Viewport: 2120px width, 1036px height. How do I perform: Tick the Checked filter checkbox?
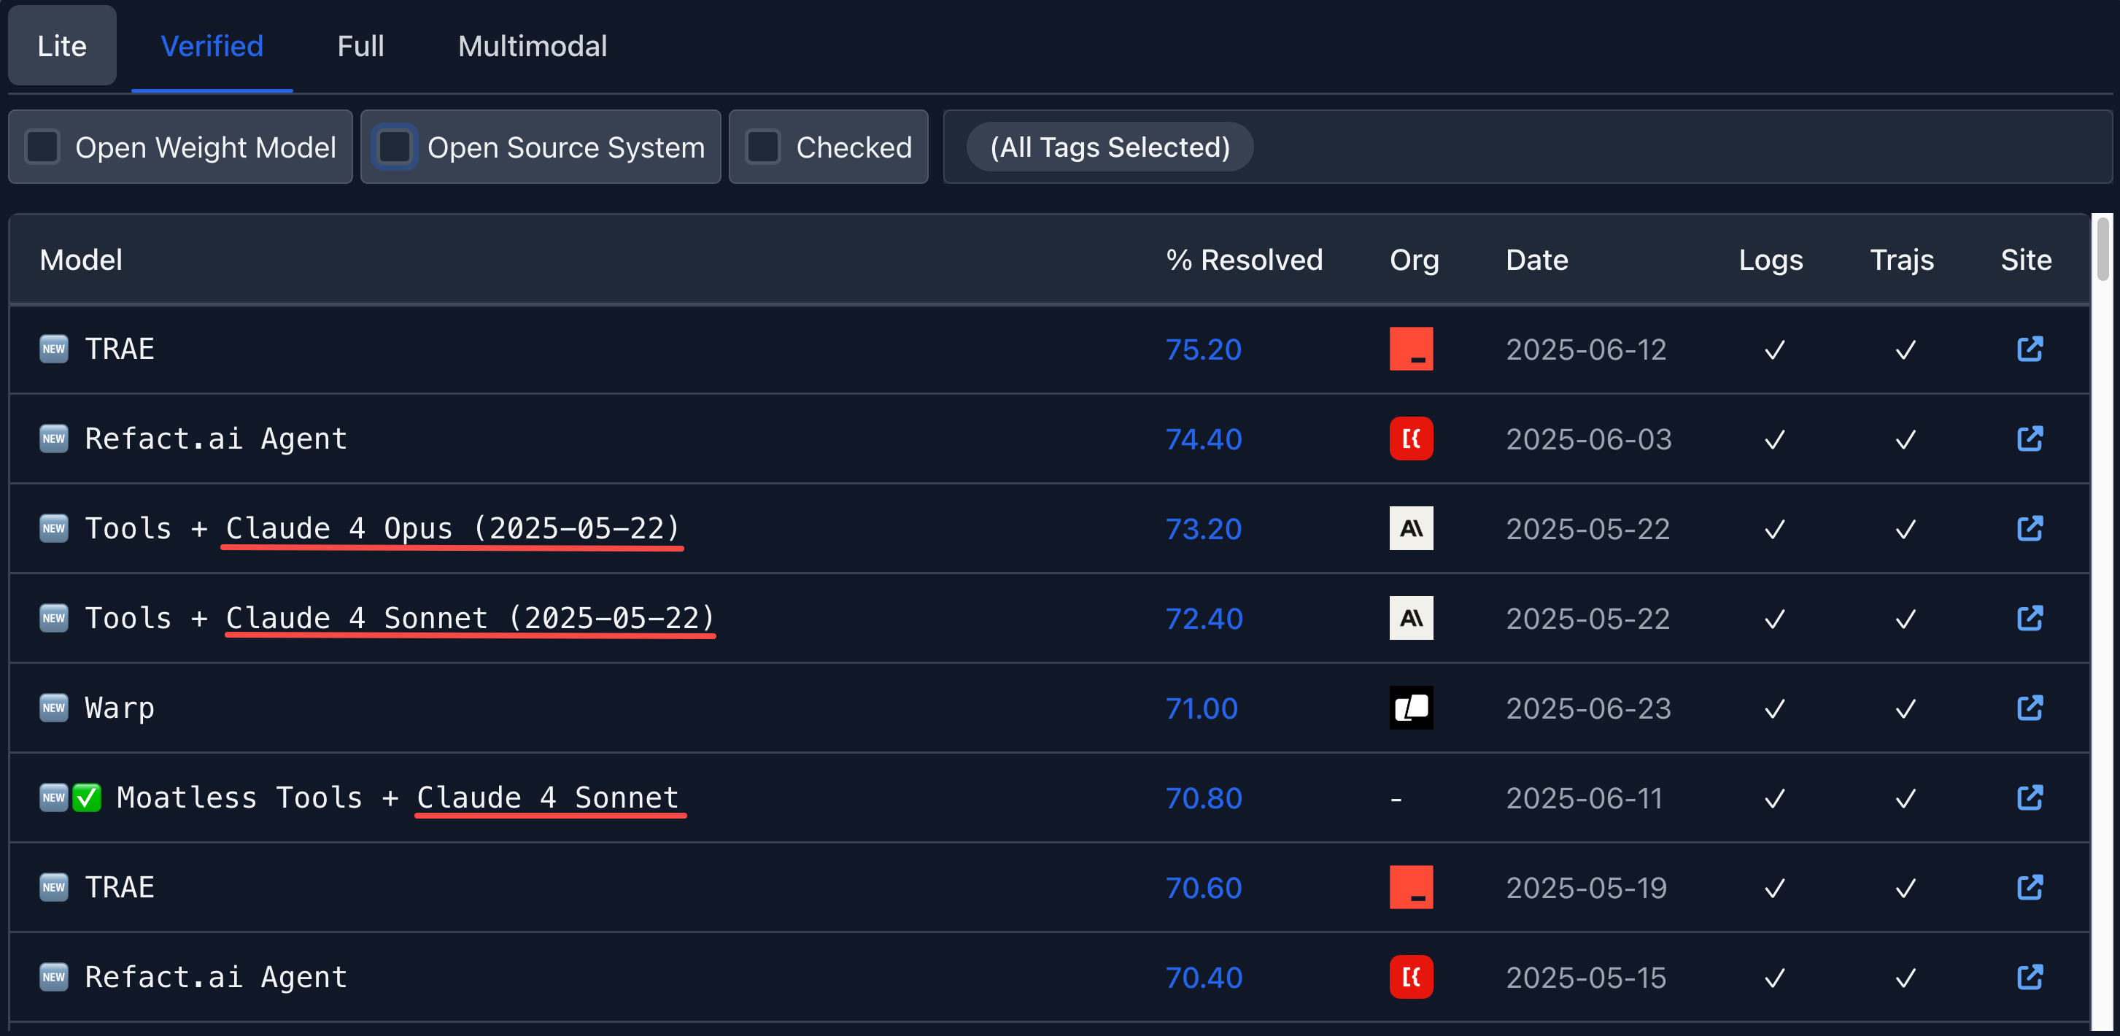click(x=762, y=147)
